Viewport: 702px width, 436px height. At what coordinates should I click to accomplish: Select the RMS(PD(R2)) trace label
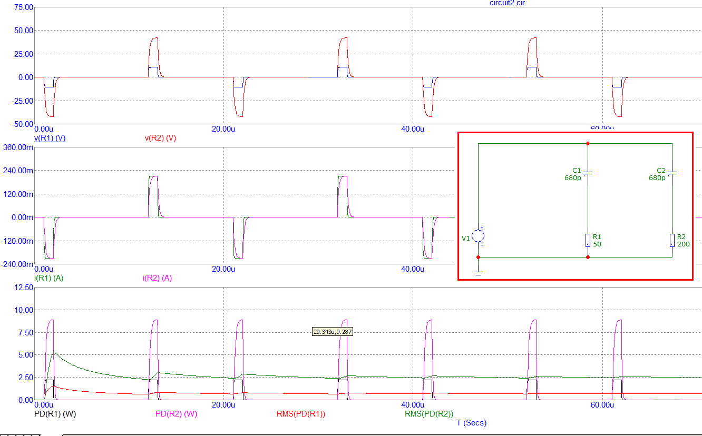coord(429,414)
